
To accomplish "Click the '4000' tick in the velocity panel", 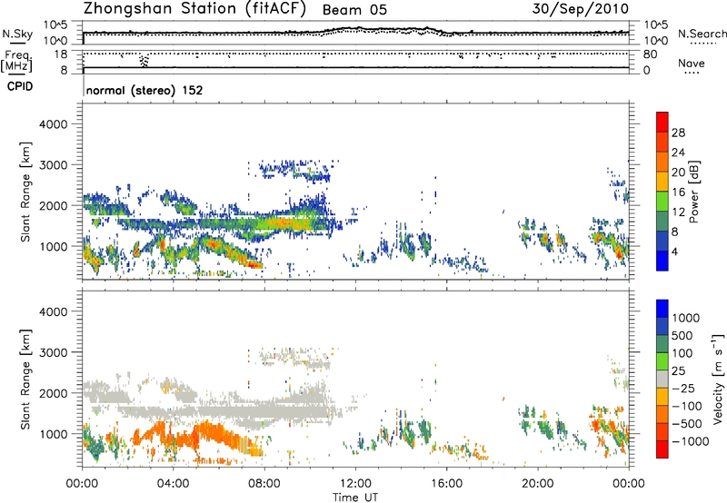I will click(54, 312).
